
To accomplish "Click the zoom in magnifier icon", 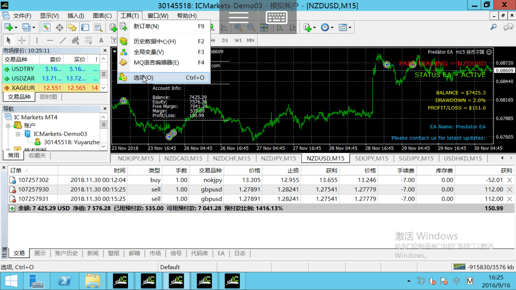I will [x=238, y=27].
